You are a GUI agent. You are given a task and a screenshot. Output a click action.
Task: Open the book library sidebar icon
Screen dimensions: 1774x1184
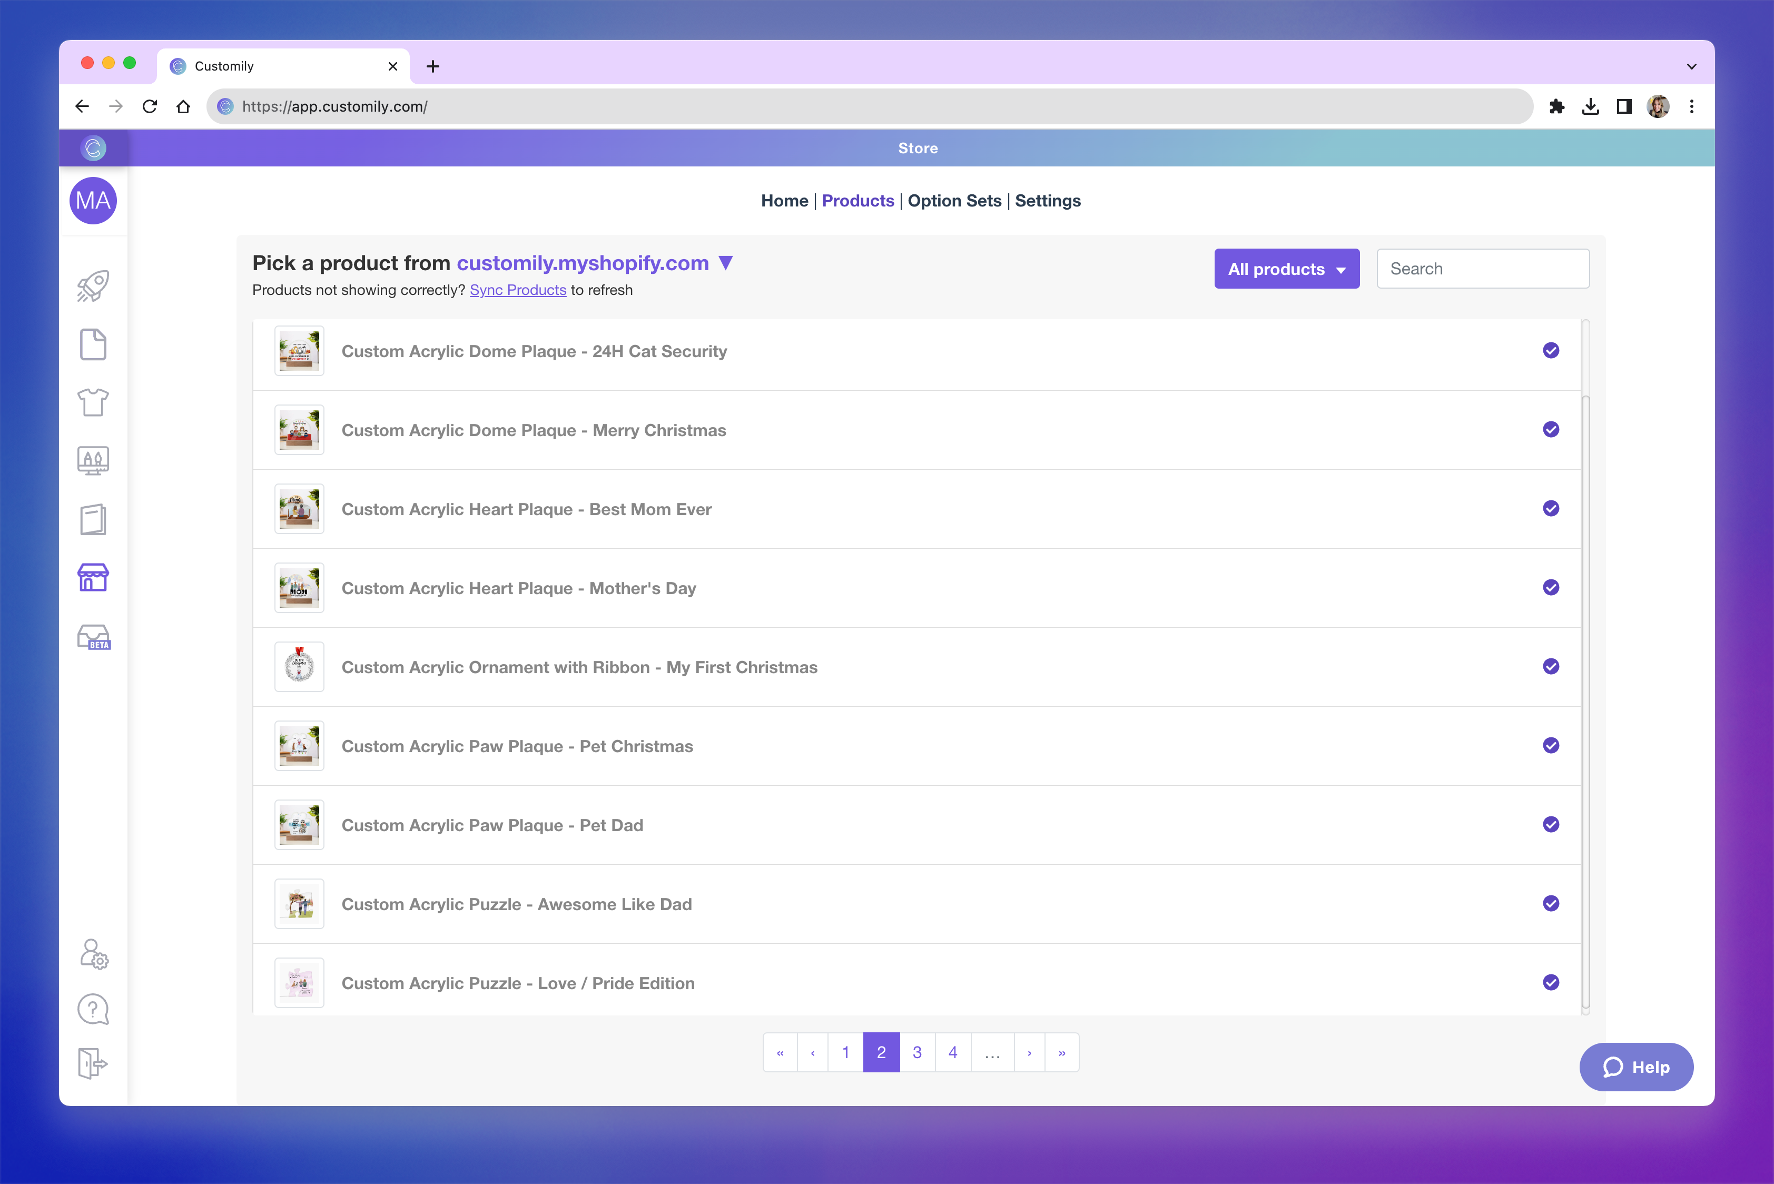(x=93, y=519)
